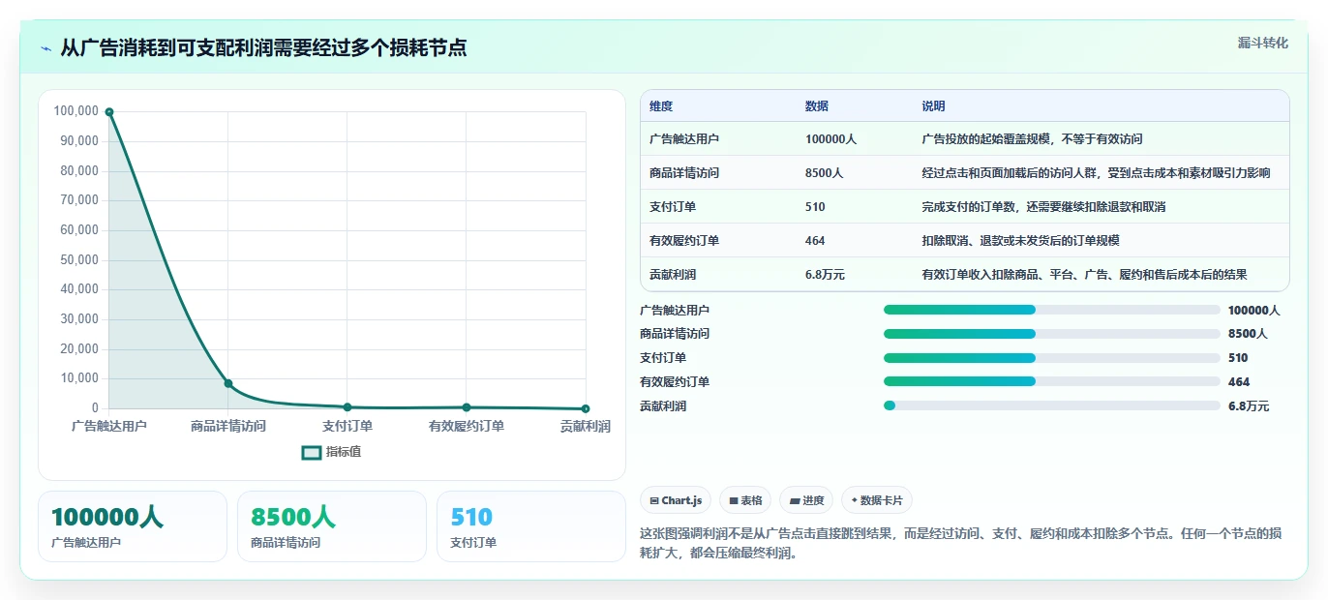Click the 100,000 label on the y-axis
The width and height of the screenshot is (1328, 600).
coord(76,111)
